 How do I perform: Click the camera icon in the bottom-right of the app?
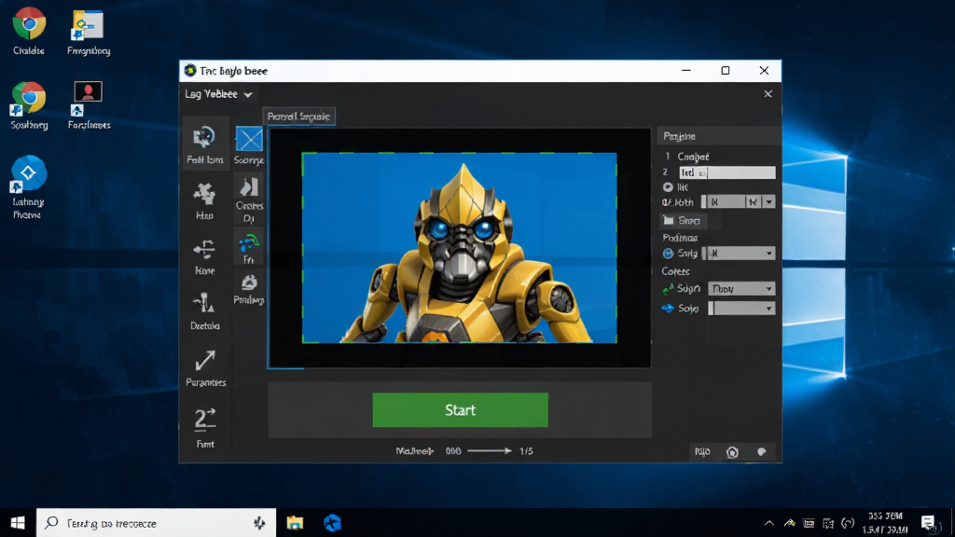click(x=733, y=452)
